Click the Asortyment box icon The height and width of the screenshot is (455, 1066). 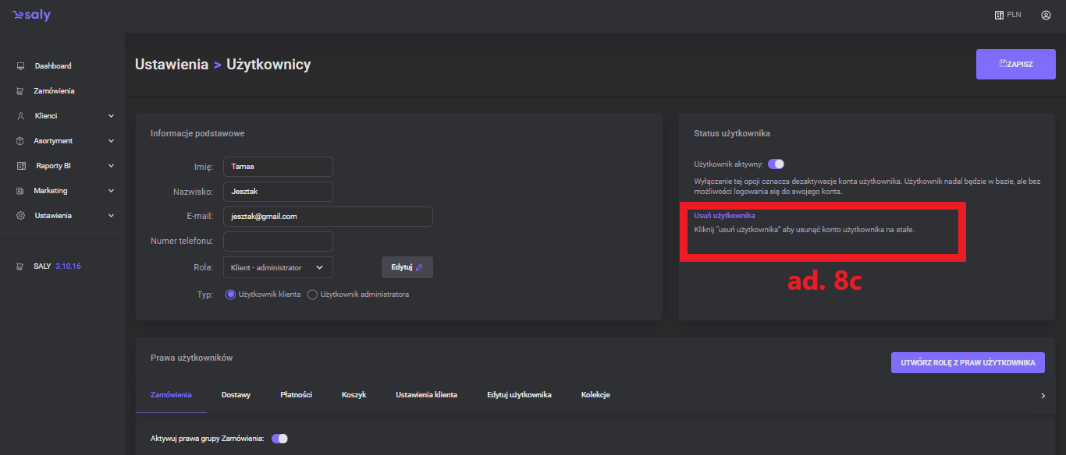[x=20, y=141]
